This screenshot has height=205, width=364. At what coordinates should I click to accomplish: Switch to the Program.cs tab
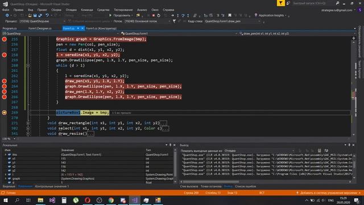pyautogui.click(x=10, y=28)
